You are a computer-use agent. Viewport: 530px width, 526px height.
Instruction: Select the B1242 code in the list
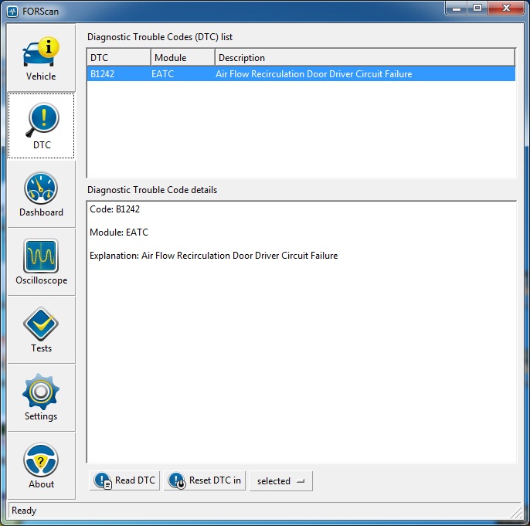103,74
